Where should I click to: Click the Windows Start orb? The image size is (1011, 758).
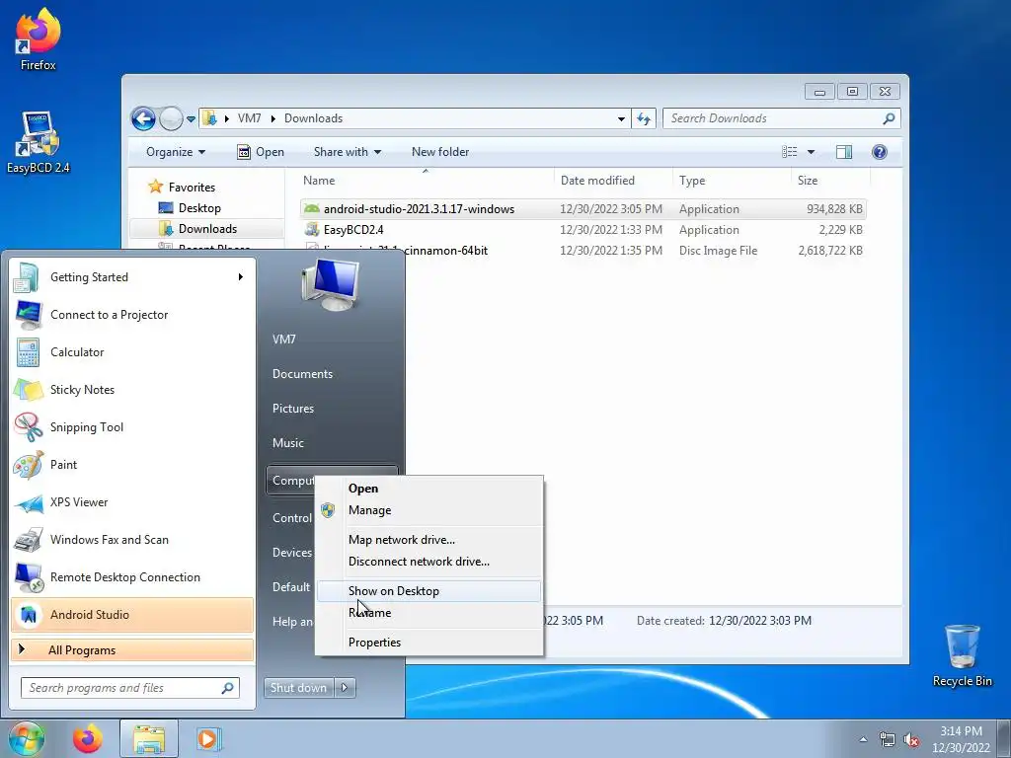click(26, 738)
